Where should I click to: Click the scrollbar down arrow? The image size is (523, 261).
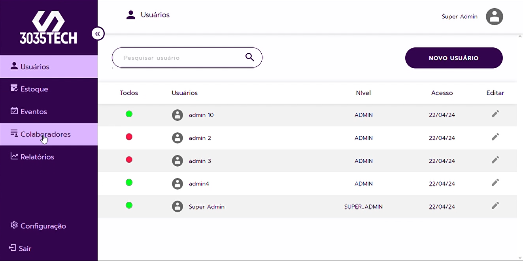pyautogui.click(x=520, y=258)
